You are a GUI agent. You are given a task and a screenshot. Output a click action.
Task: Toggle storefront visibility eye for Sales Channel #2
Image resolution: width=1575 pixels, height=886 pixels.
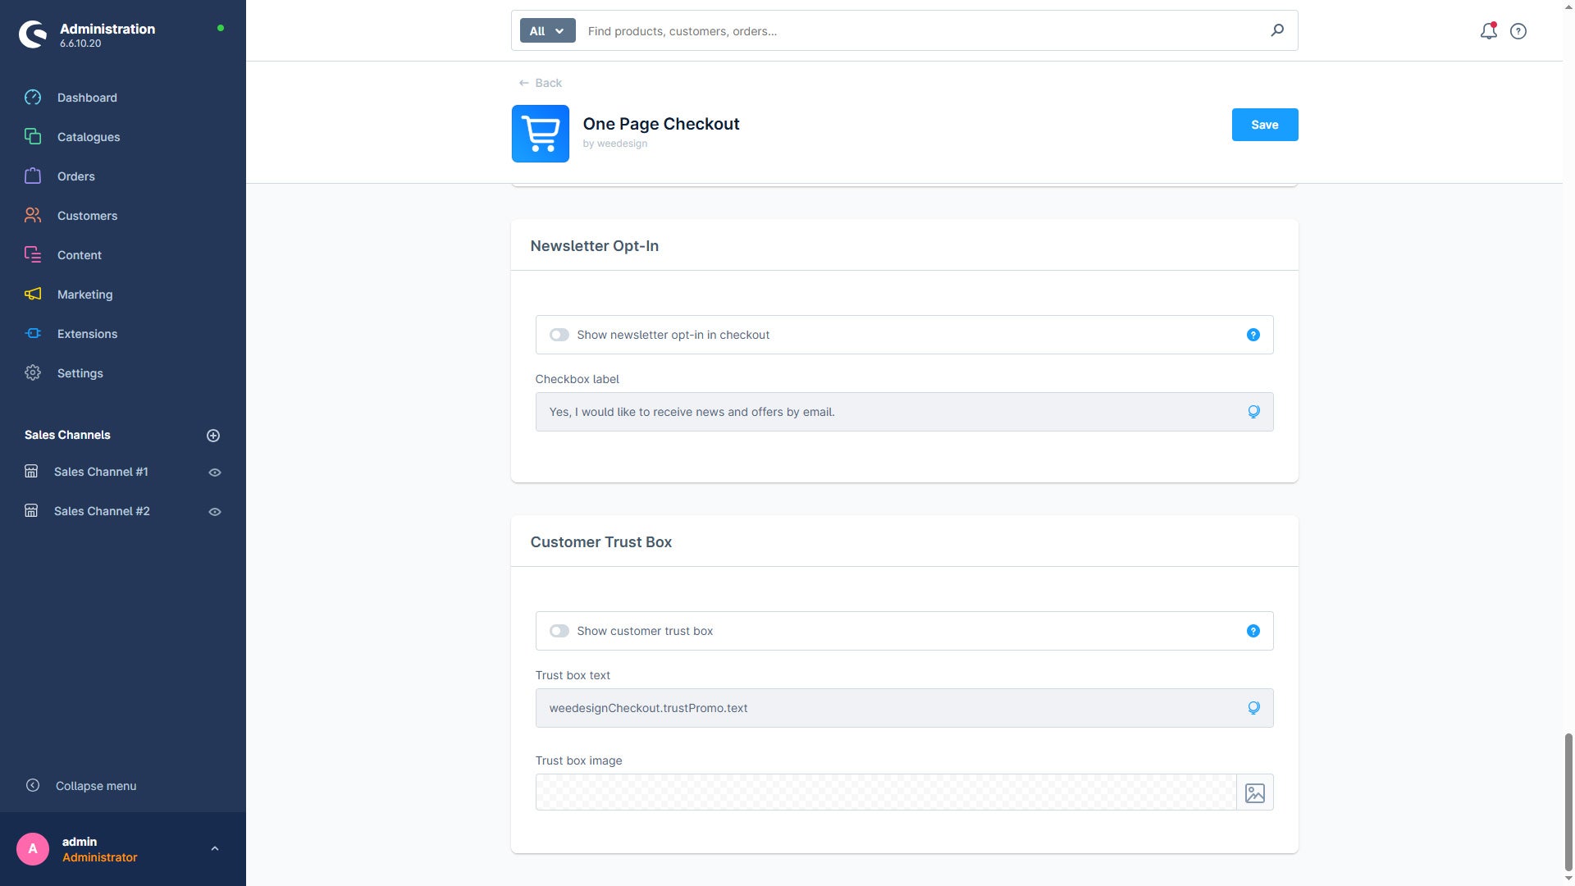215,512
